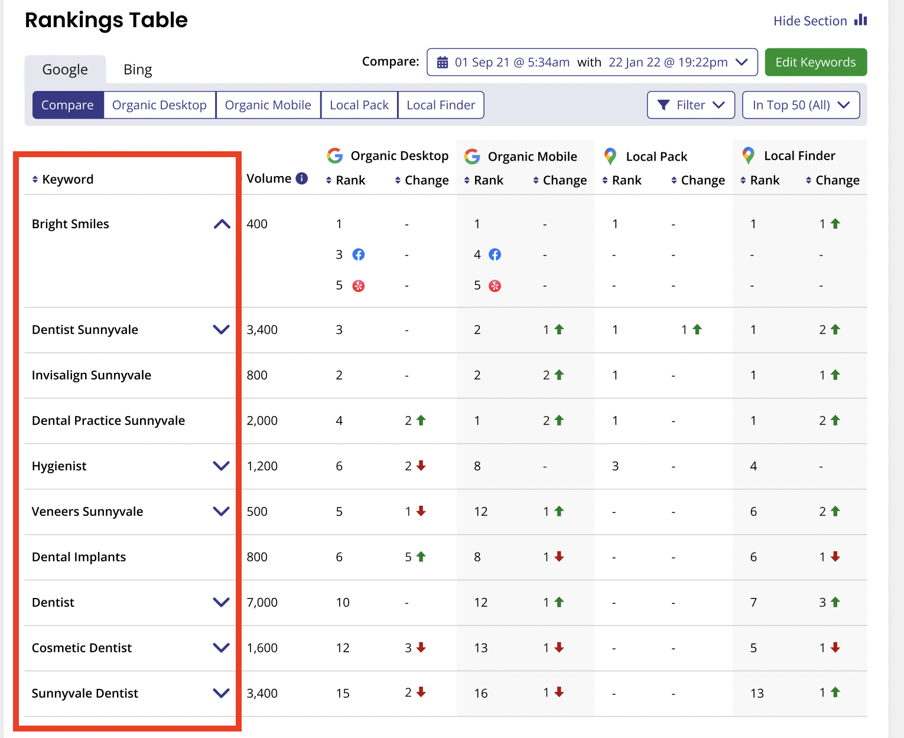Open the Compare date range dropdown

(x=592, y=63)
